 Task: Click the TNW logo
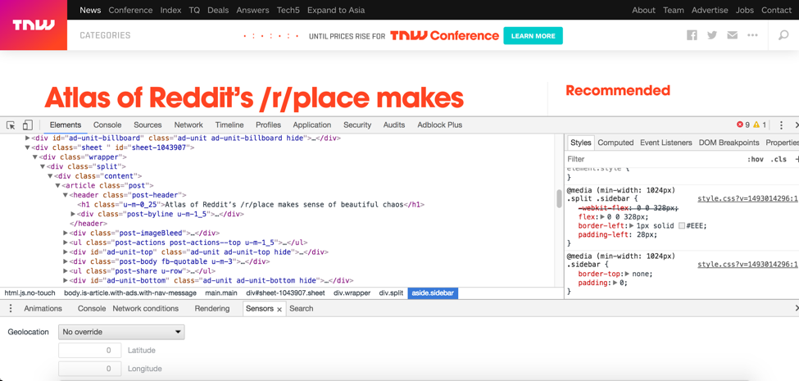click(x=33, y=25)
